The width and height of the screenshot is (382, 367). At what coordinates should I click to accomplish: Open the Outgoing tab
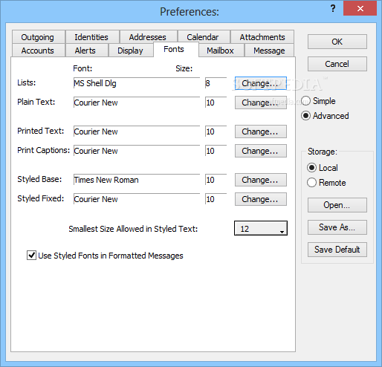click(x=39, y=37)
